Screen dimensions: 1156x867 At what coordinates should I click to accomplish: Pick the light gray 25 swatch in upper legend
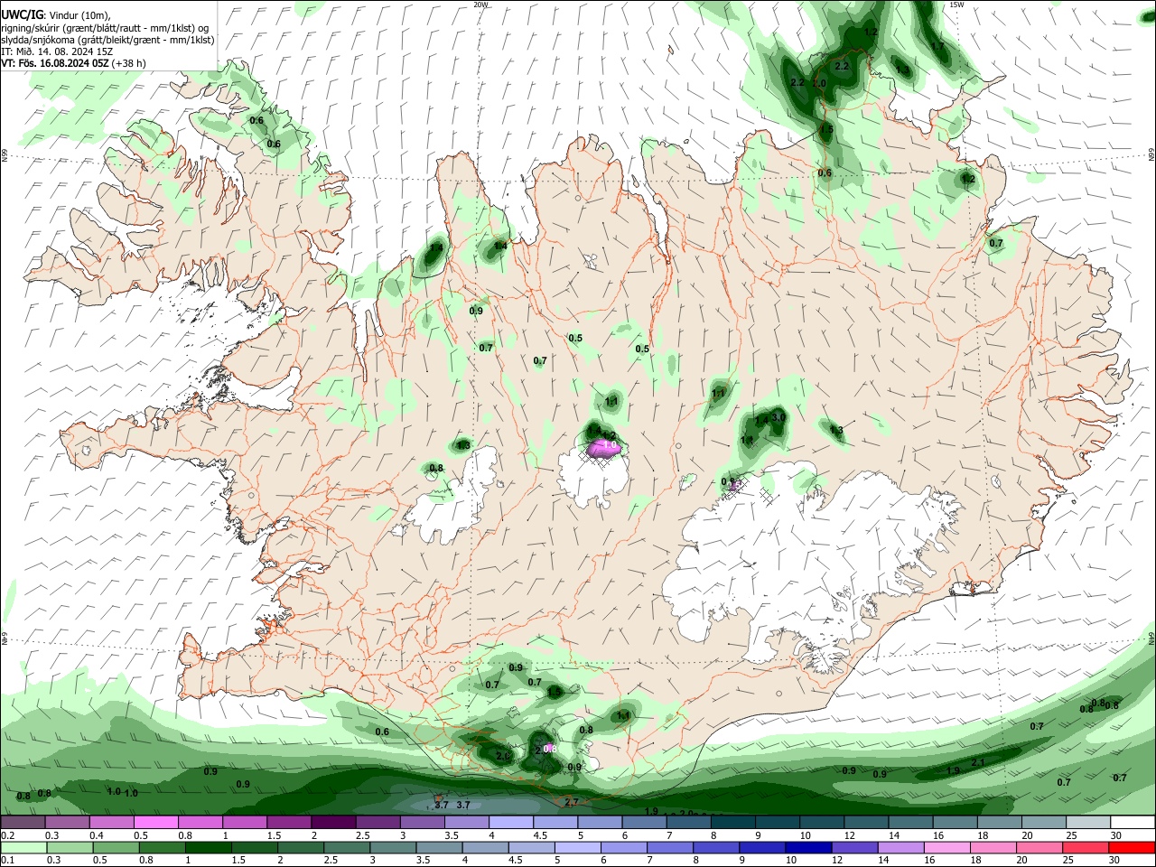pyautogui.click(x=1088, y=822)
